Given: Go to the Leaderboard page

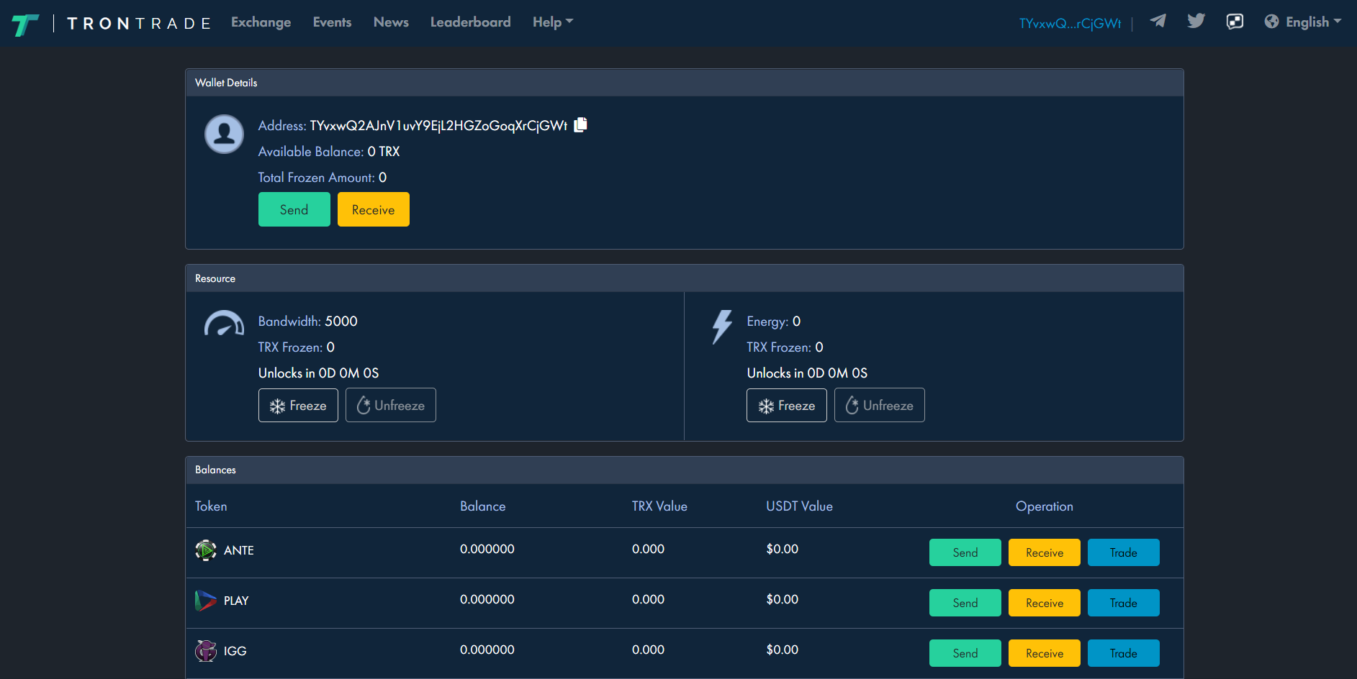Looking at the screenshot, I should [470, 22].
